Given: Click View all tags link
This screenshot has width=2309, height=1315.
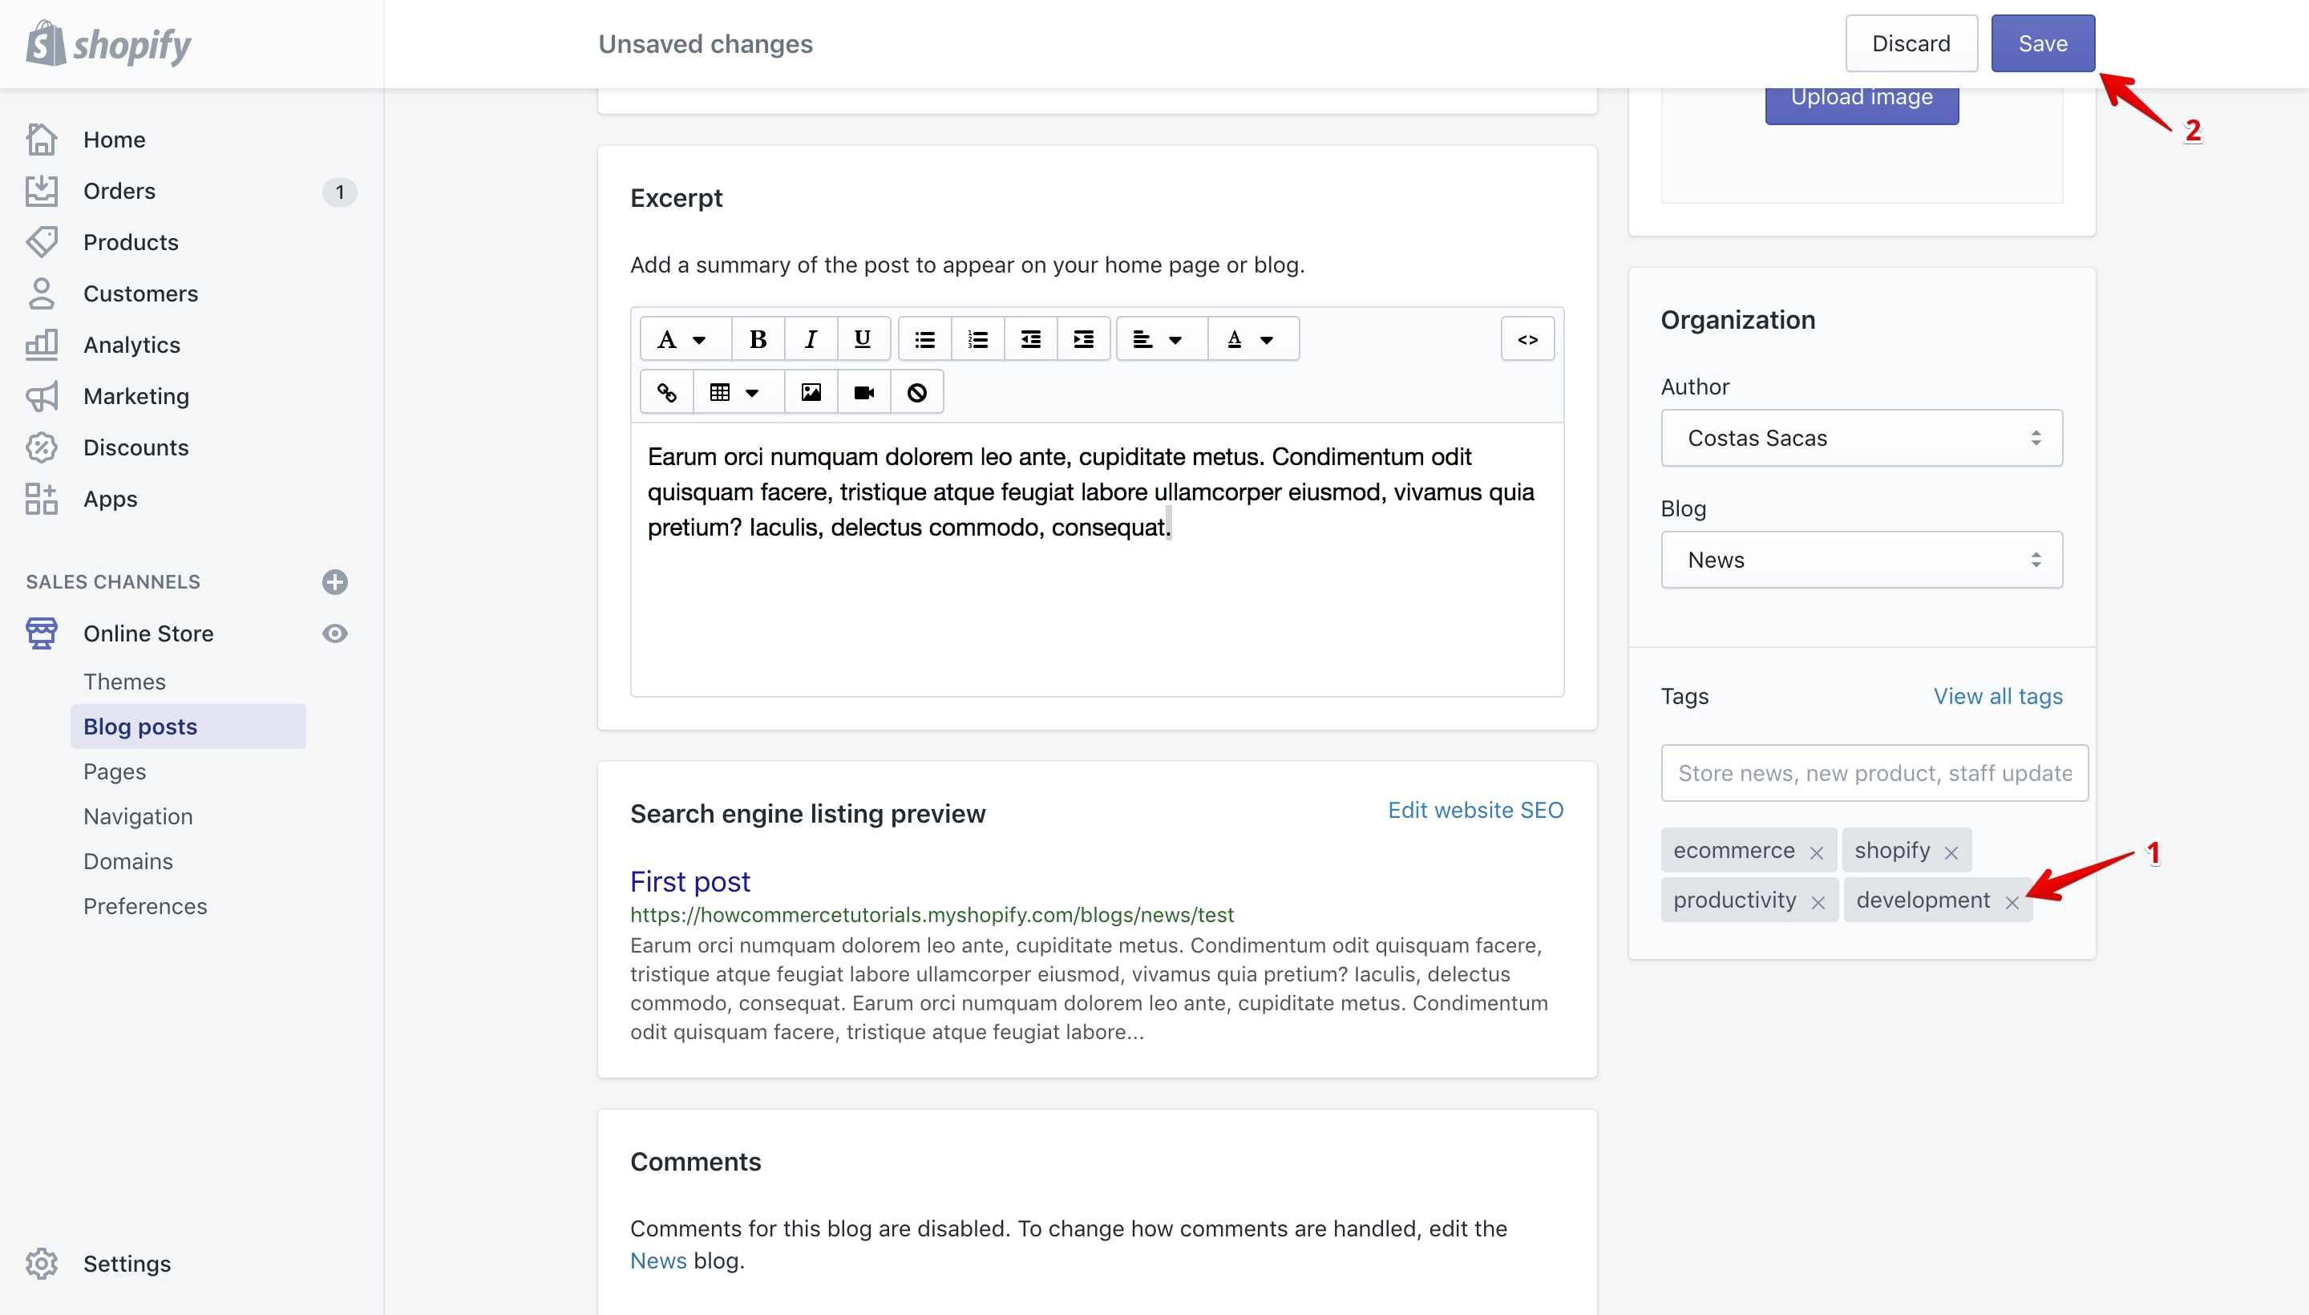Looking at the screenshot, I should pyautogui.click(x=1997, y=696).
